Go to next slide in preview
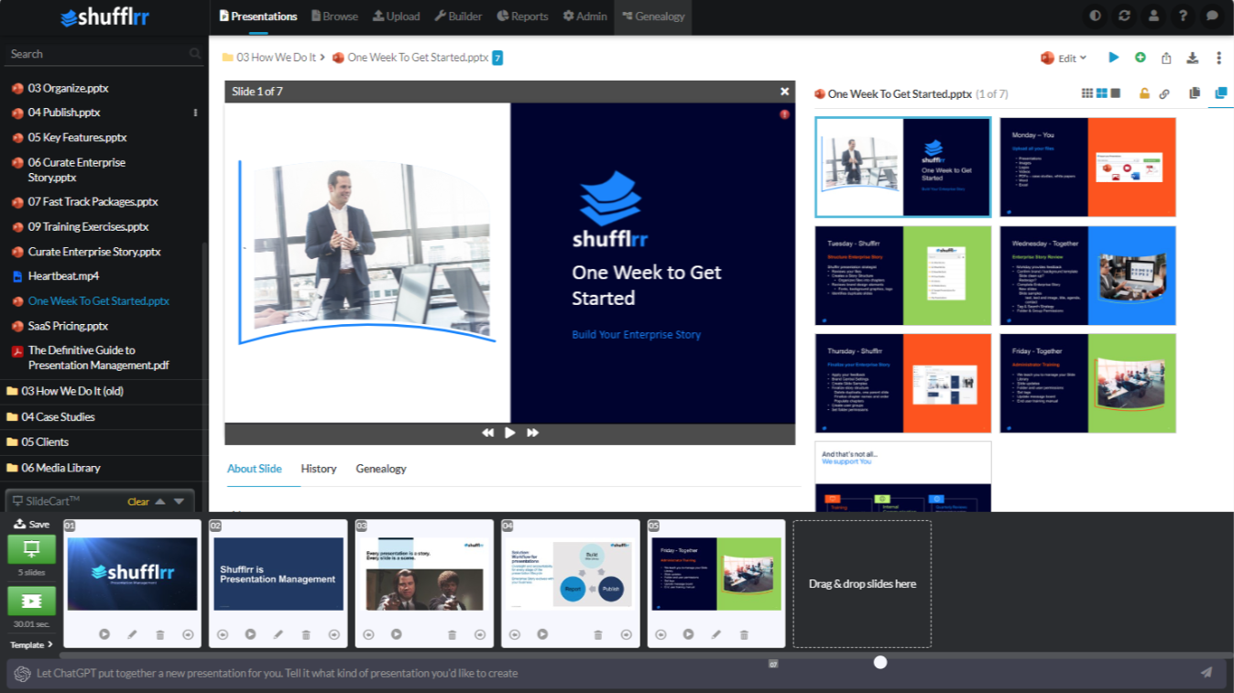 (532, 433)
